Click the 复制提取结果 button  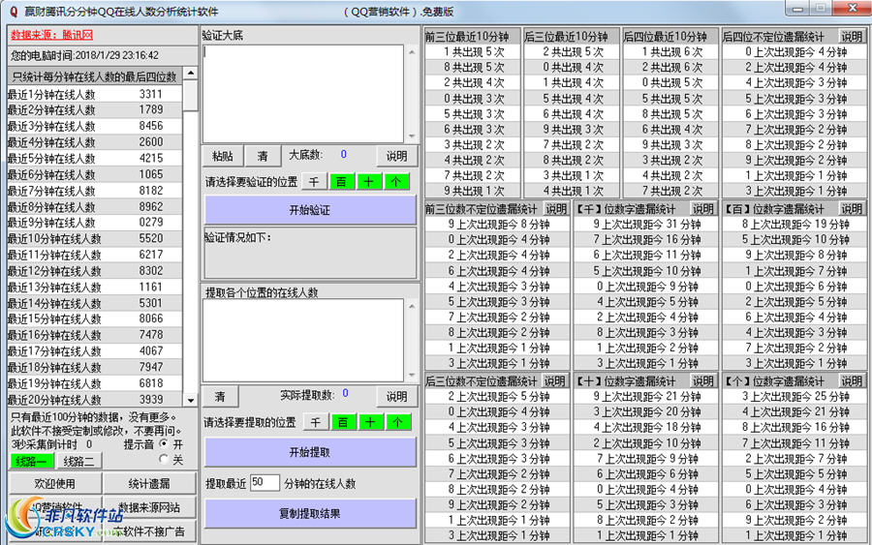tap(310, 513)
